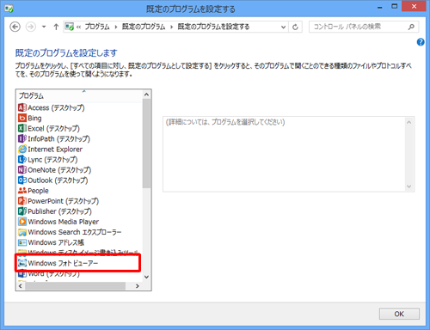Refresh the control panel view

point(295,27)
